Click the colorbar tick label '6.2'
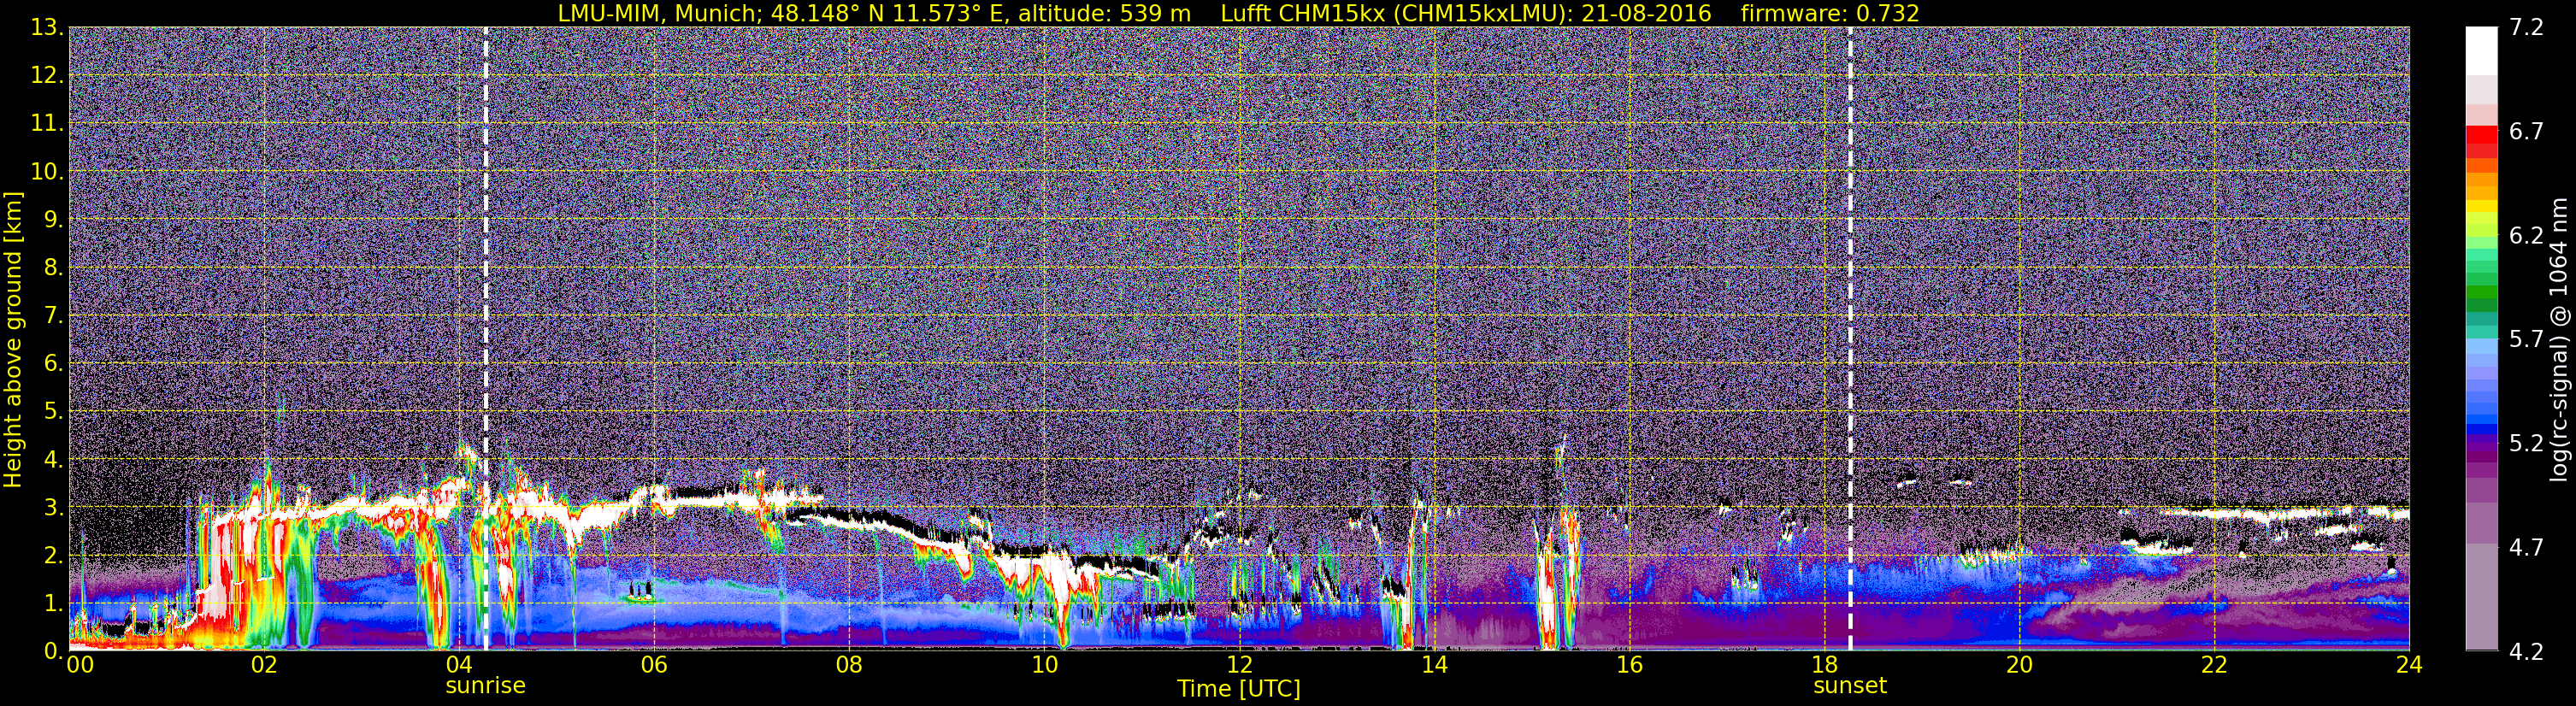Screen dimensions: 2576x706 pos(2526,236)
